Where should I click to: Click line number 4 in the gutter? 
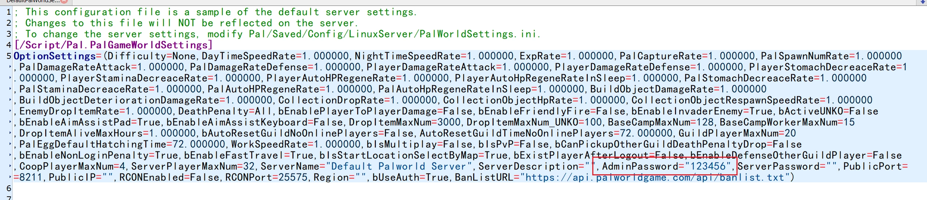pos(8,45)
